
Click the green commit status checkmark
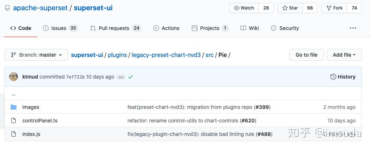(130, 77)
